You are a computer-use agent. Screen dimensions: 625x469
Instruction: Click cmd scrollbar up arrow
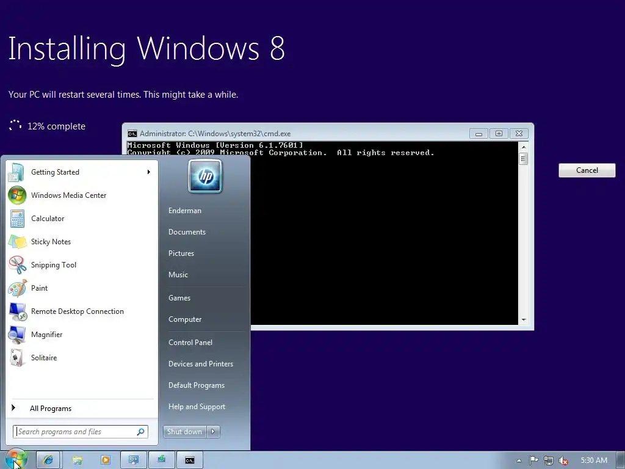[x=524, y=147]
